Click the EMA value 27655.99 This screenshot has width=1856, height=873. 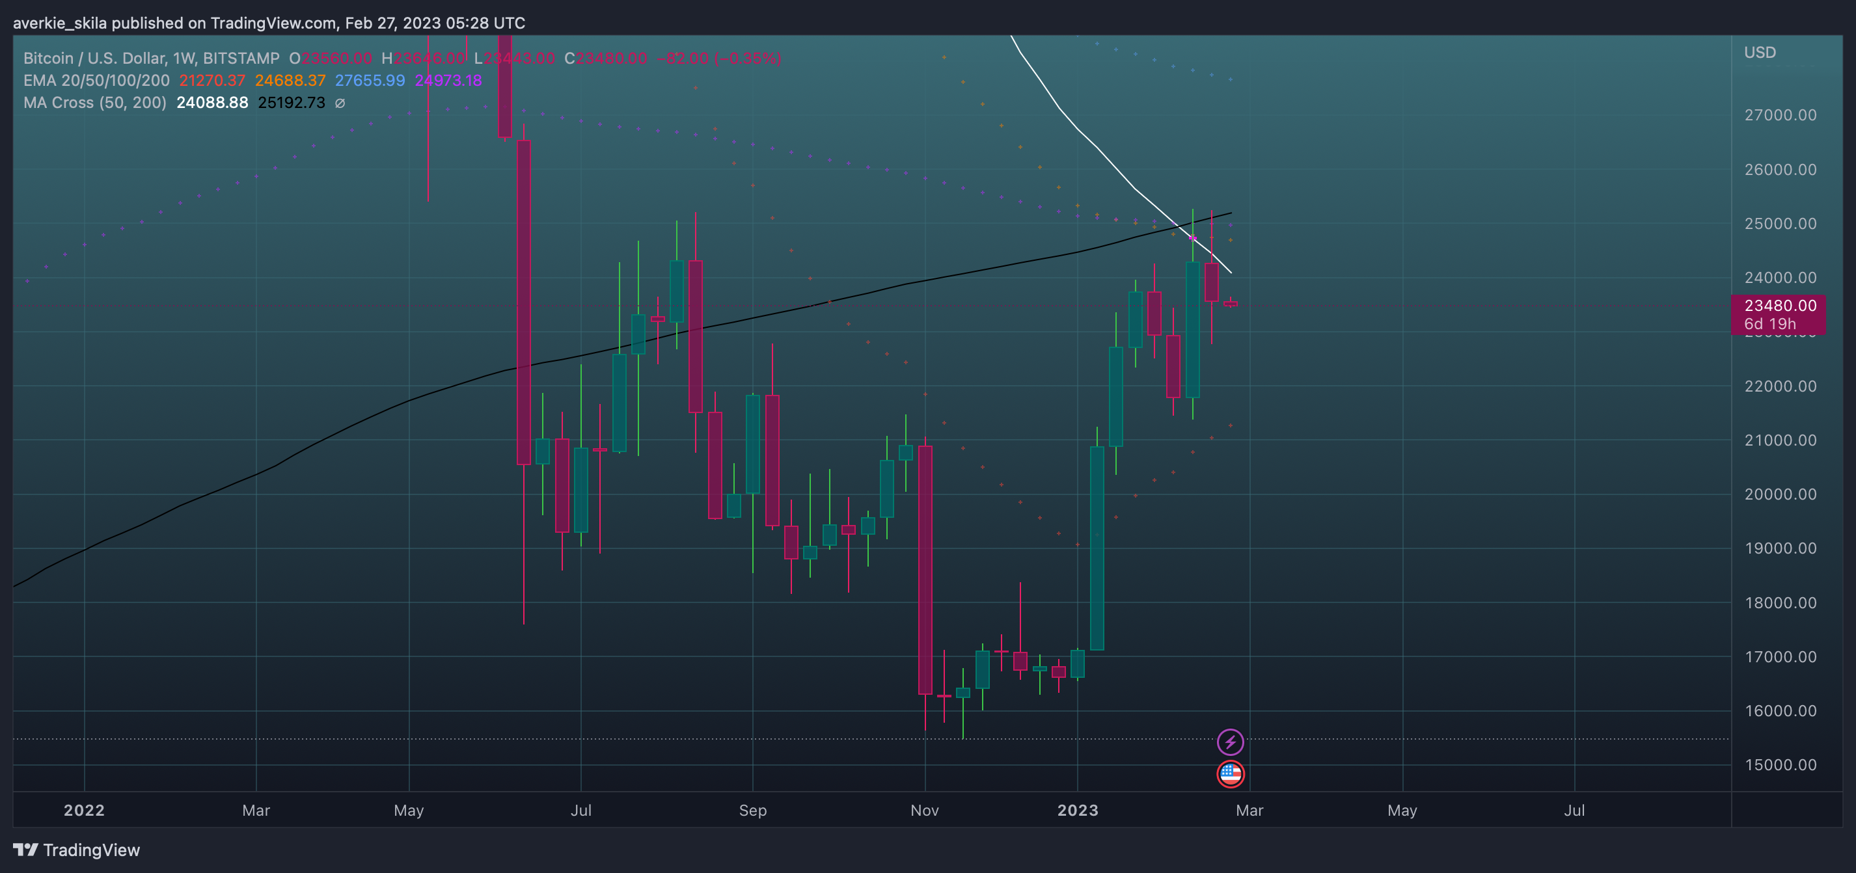click(370, 81)
